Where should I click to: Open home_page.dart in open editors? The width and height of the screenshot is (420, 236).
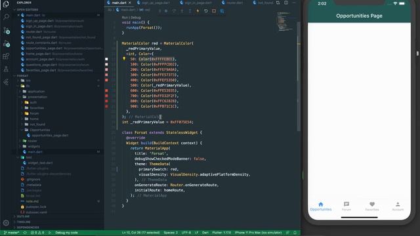(x=38, y=54)
